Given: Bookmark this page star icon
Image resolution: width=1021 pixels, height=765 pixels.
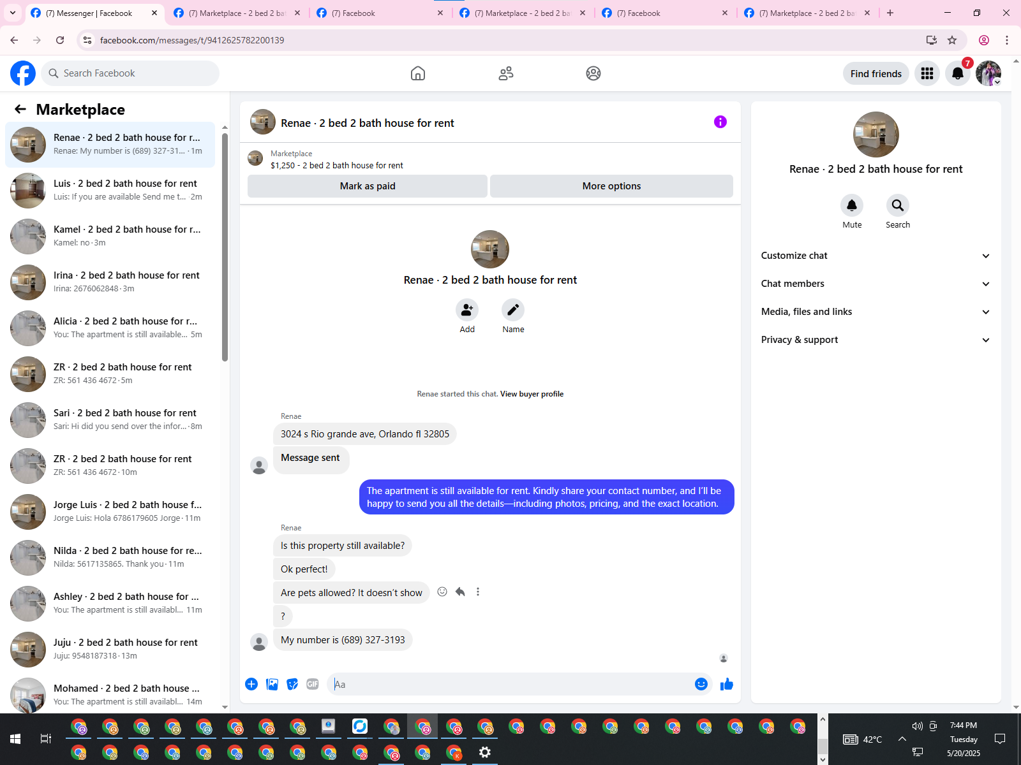Looking at the screenshot, I should click(x=952, y=40).
